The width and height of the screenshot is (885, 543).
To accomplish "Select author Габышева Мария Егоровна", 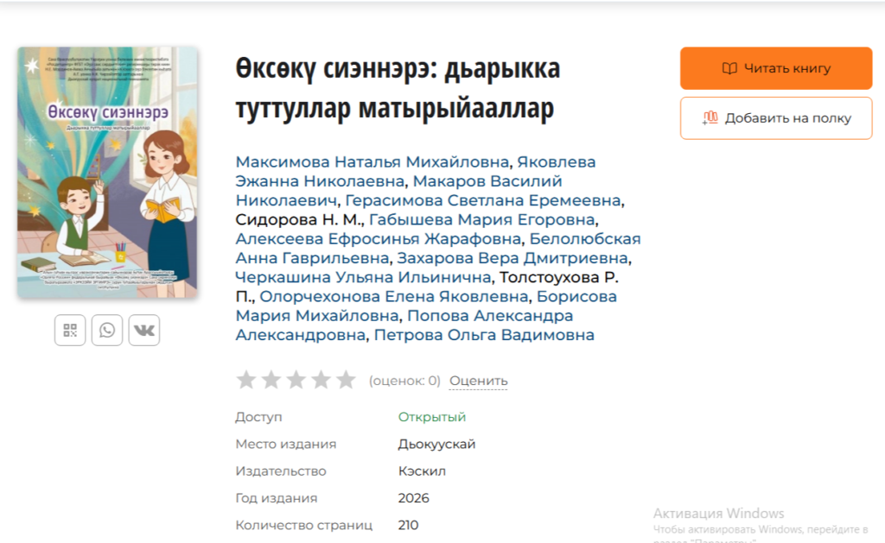I will click(481, 219).
